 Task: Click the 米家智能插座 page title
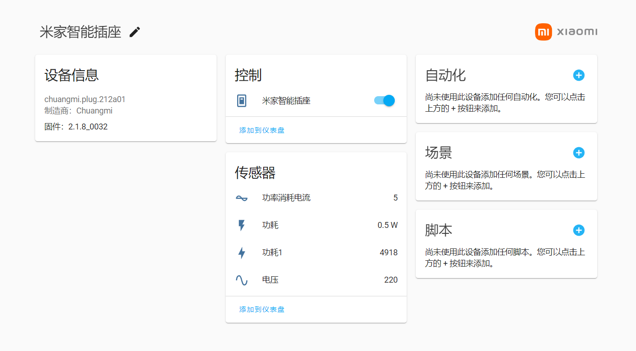[80, 32]
